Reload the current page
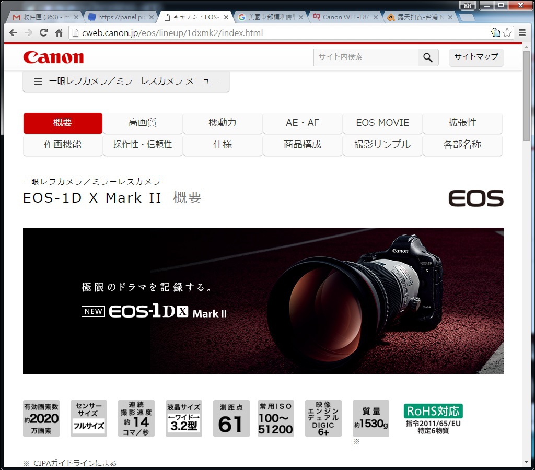Screen dimensions: 535x470 (x=43, y=33)
